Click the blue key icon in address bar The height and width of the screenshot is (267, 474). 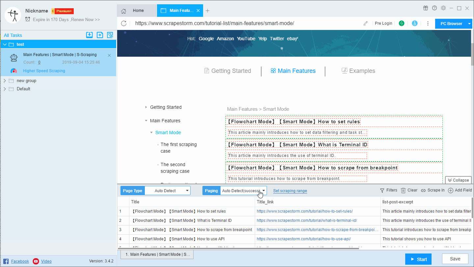pyautogui.click(x=415, y=23)
